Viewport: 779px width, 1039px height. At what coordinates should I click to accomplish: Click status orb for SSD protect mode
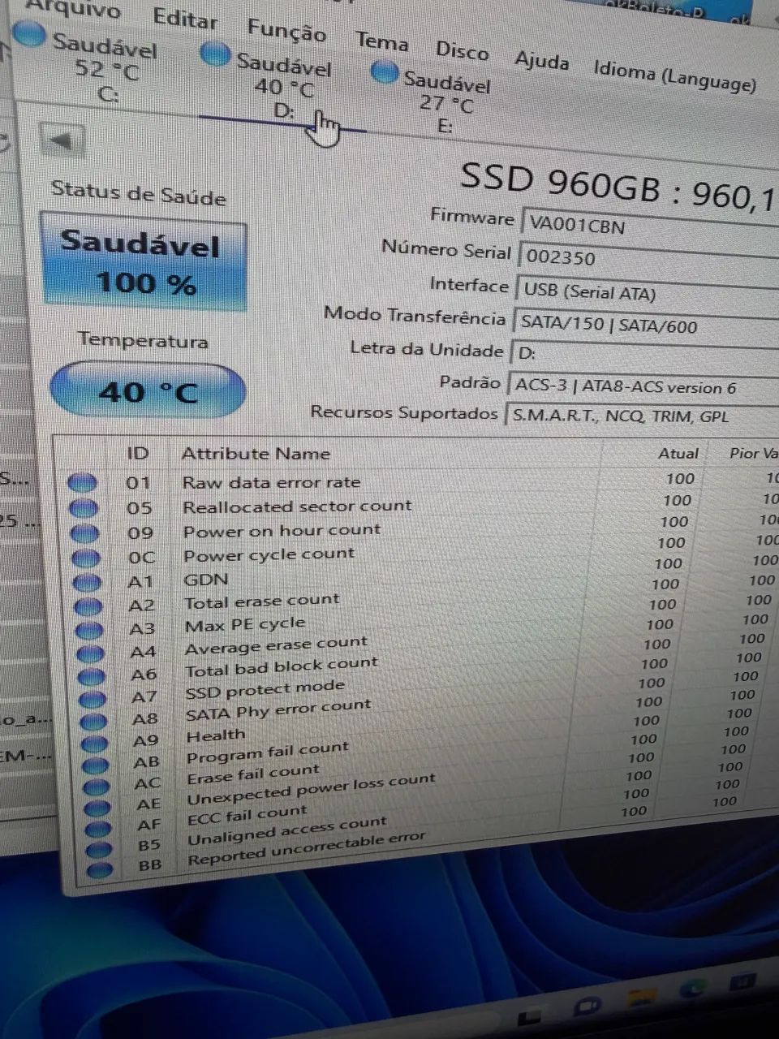click(x=93, y=699)
